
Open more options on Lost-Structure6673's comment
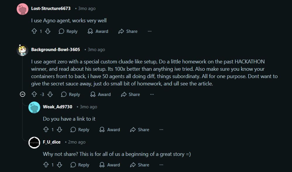[150, 31]
